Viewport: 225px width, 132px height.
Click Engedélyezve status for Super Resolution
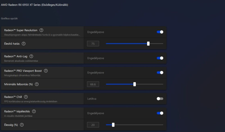(x=96, y=32)
